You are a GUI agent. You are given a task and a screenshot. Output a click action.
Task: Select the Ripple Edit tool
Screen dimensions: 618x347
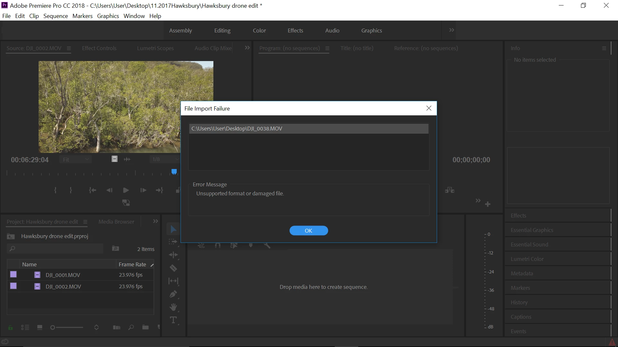(173, 255)
